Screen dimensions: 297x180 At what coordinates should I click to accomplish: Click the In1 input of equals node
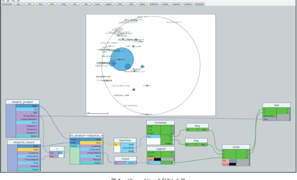coord(54,153)
